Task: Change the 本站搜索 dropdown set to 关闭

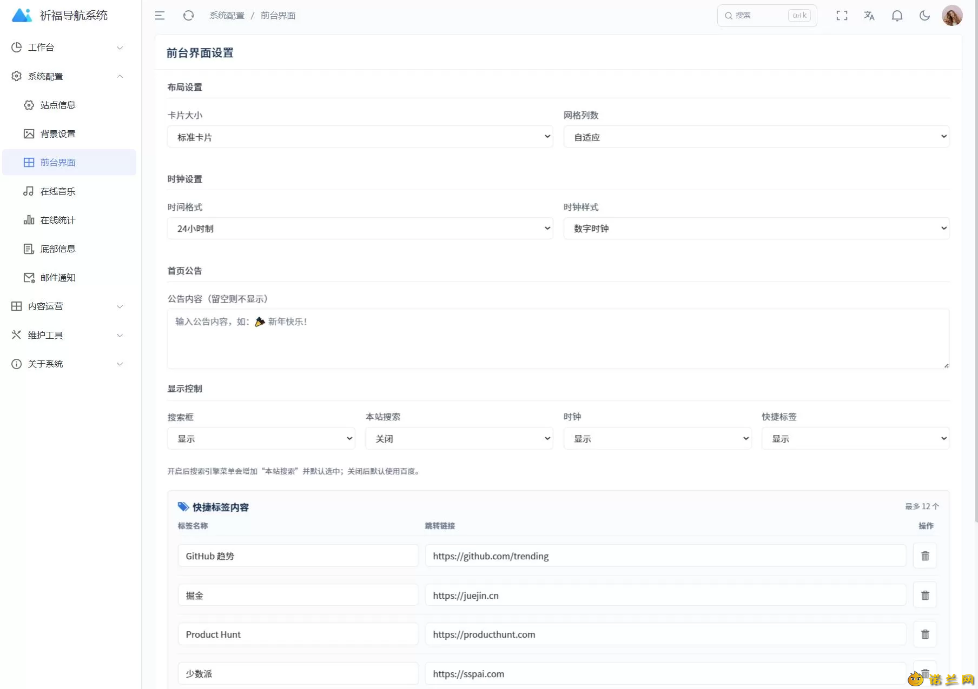Action: coord(459,438)
